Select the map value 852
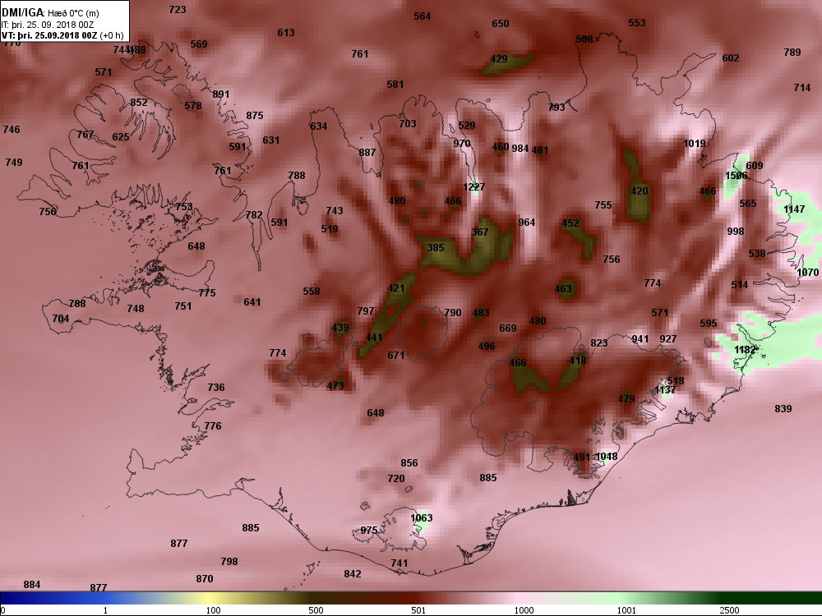 (139, 102)
